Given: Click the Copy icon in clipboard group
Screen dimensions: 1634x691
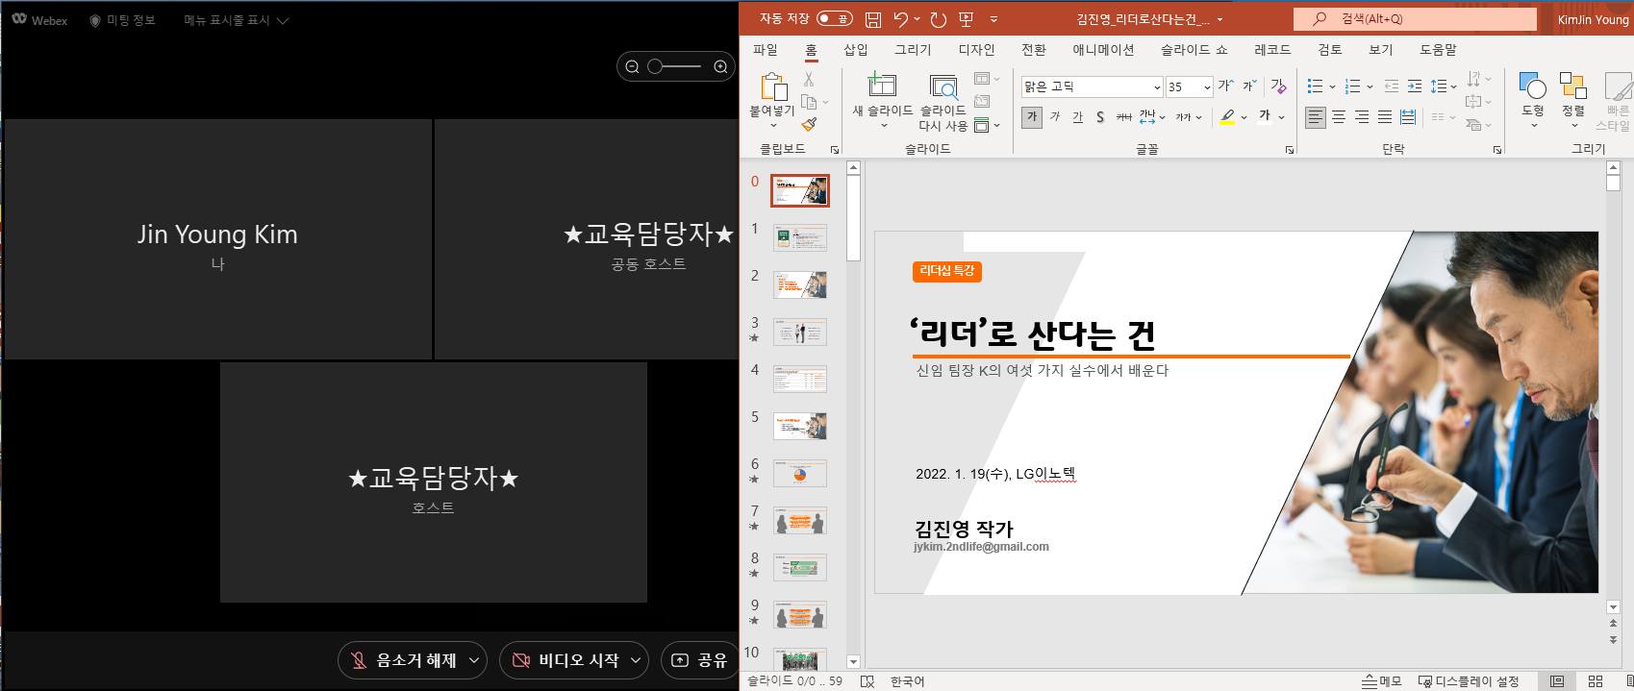Looking at the screenshot, I should pos(809,102).
